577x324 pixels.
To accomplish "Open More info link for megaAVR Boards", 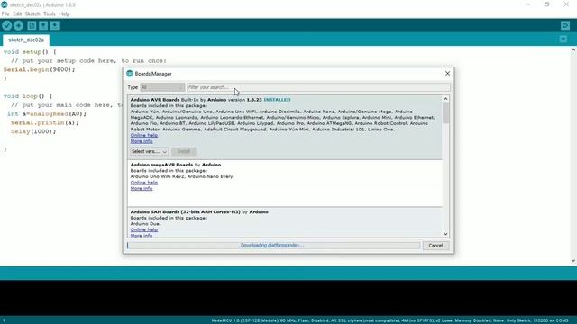I will click(x=142, y=188).
